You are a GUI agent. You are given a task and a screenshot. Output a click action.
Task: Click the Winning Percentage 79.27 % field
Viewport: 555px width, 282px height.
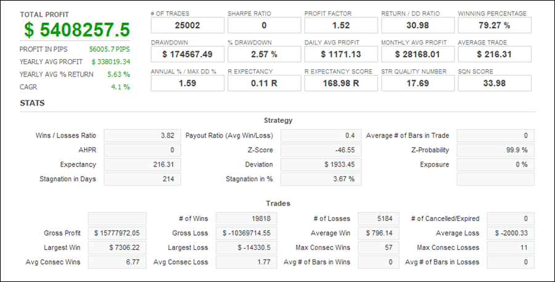click(x=495, y=25)
